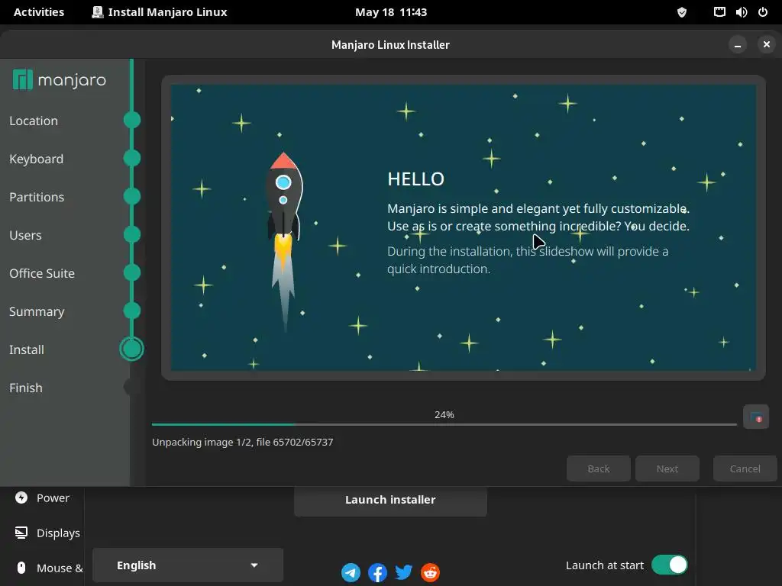Click the Power settings icon in background window
The image size is (782, 586).
coord(21,497)
